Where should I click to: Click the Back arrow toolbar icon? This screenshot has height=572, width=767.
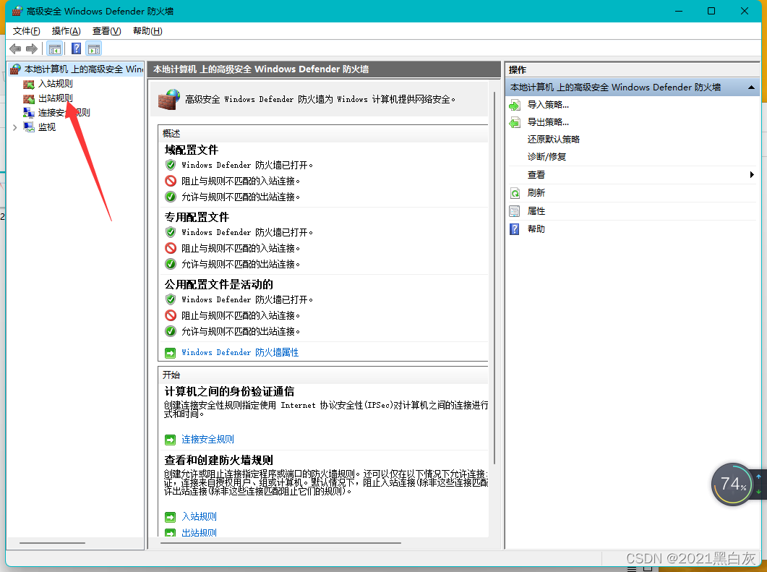tap(15, 49)
